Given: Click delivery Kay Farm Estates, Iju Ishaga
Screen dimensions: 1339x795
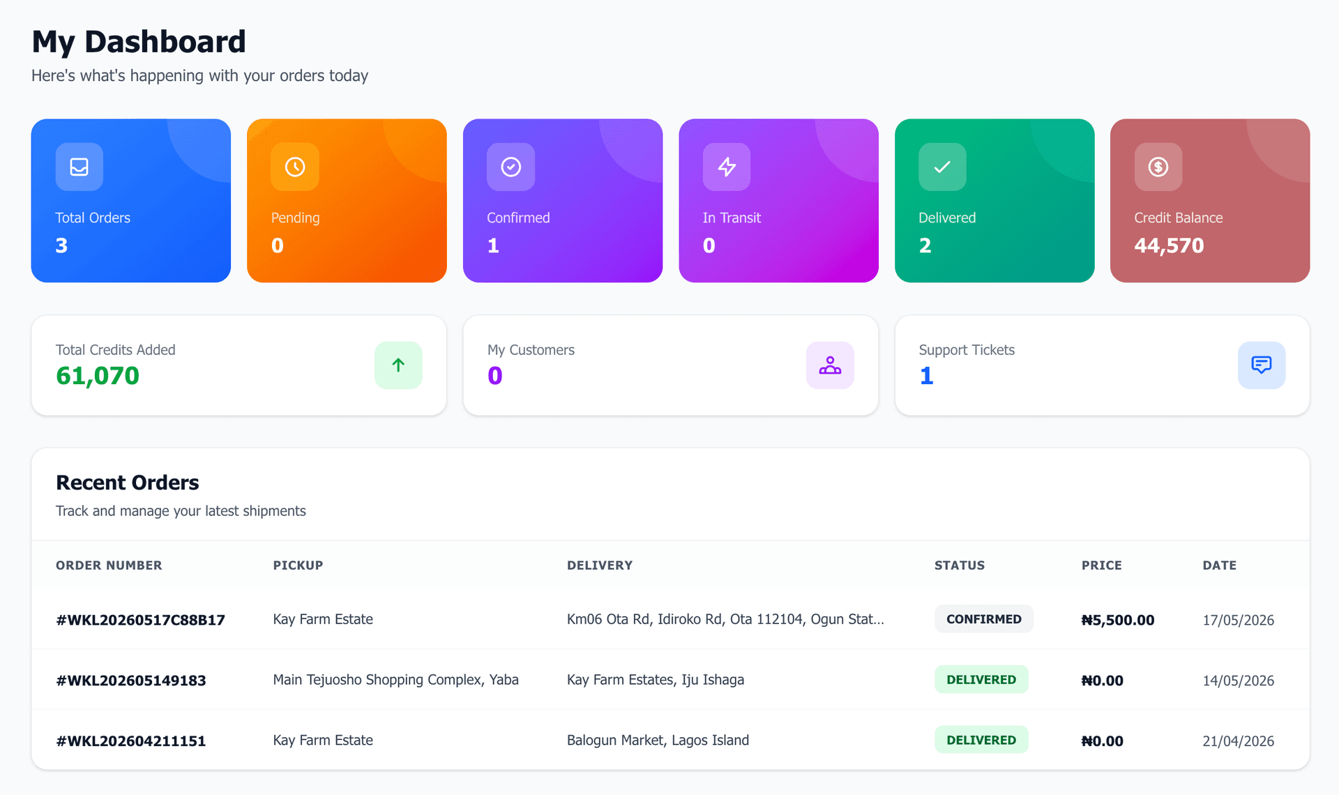Looking at the screenshot, I should 656,680.
